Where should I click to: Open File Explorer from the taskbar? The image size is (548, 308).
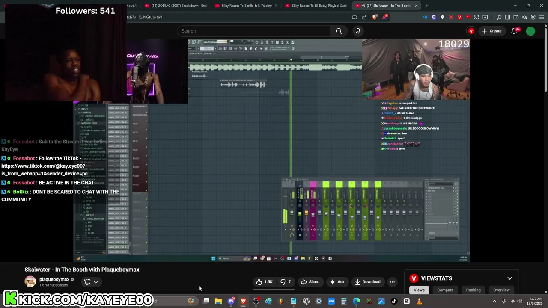click(218, 301)
